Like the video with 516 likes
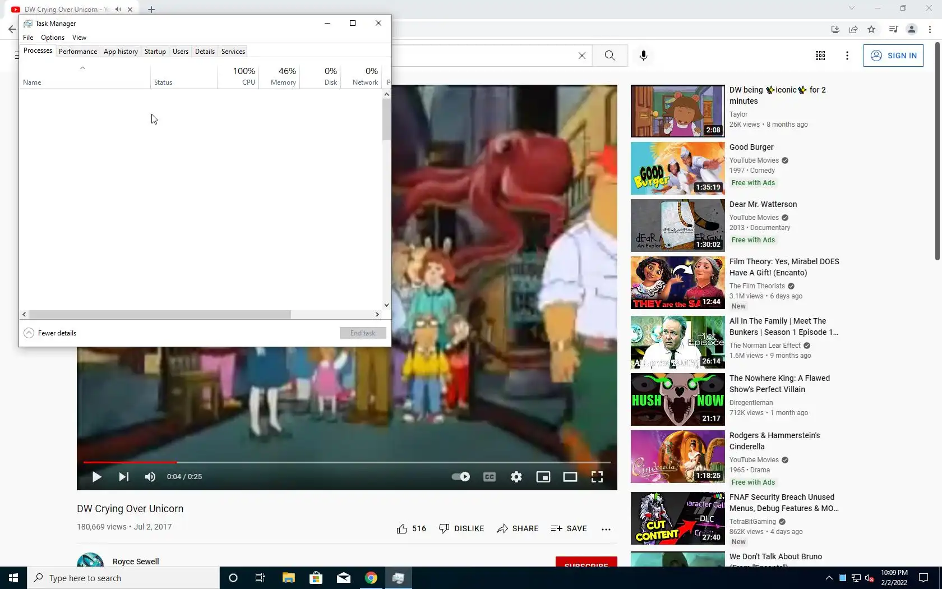Image resolution: width=942 pixels, height=589 pixels. (411, 528)
